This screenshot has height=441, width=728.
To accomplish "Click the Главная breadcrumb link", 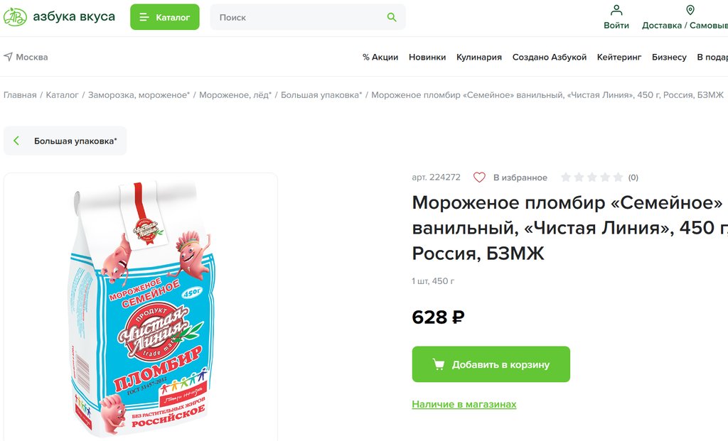I will (20, 95).
